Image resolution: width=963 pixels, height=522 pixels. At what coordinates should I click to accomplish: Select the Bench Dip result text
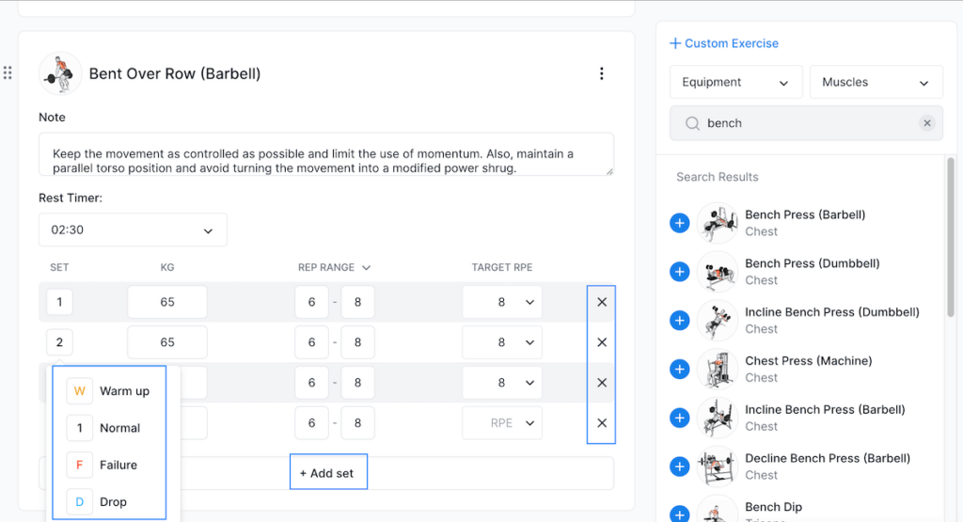[773, 507]
